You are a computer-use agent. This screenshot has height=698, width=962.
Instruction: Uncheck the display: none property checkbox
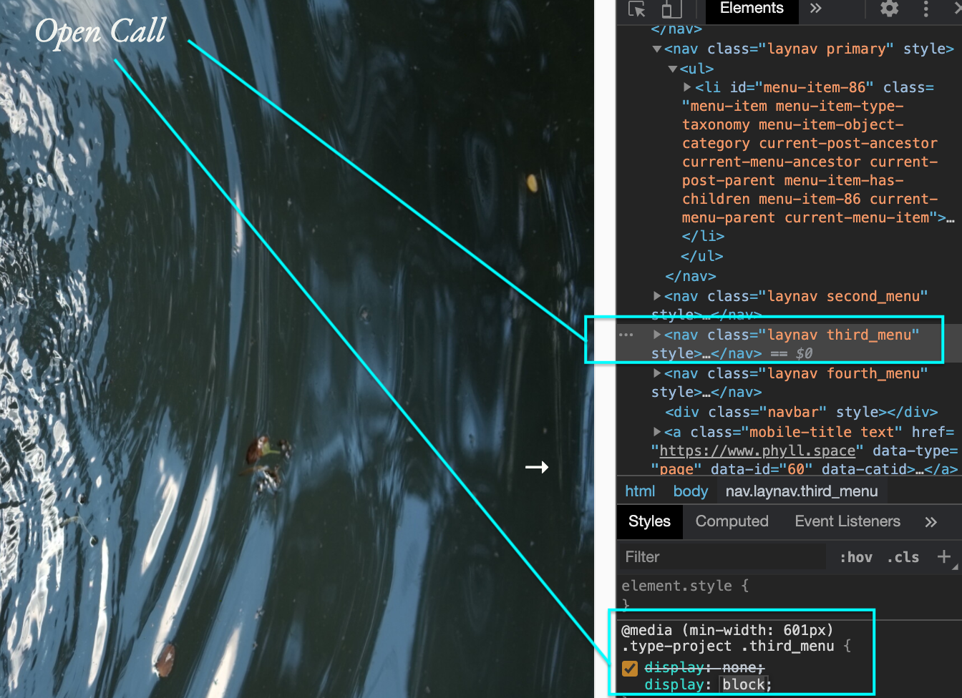pyautogui.click(x=630, y=667)
